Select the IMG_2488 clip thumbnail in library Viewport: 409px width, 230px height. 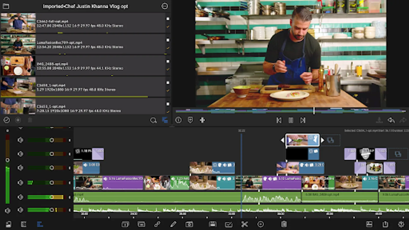click(18, 65)
